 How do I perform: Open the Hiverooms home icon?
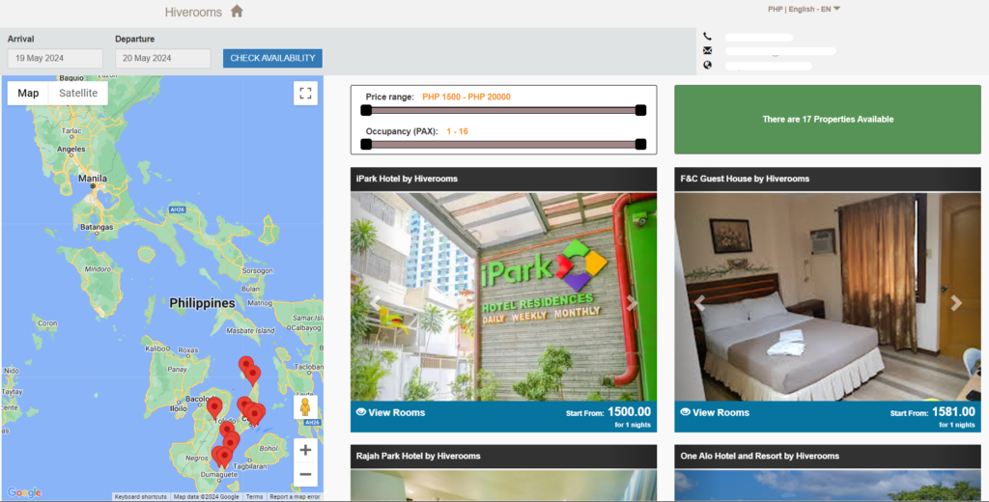(x=237, y=11)
